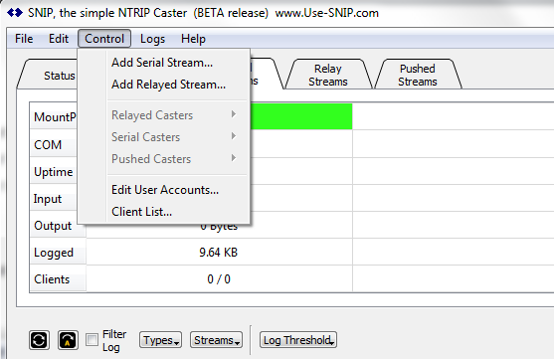Select the Uptime row header
Screen dimensions: 554x359
tap(53, 172)
